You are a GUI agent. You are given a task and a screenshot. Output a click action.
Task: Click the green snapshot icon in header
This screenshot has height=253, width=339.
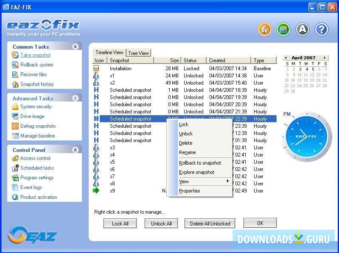coord(283,29)
